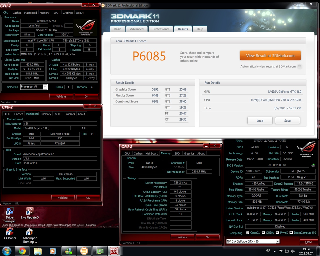Enable automatically view results at 3DMark.com
320x256 pixels.
click(x=300, y=66)
